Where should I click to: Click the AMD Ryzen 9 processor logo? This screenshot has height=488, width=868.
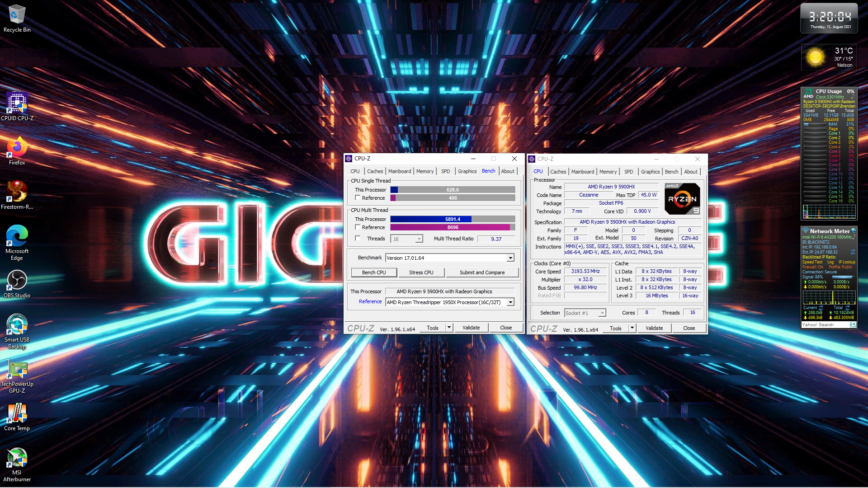(x=682, y=199)
